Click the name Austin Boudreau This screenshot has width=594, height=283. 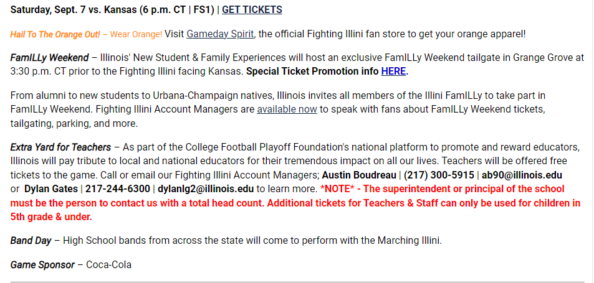coord(358,175)
